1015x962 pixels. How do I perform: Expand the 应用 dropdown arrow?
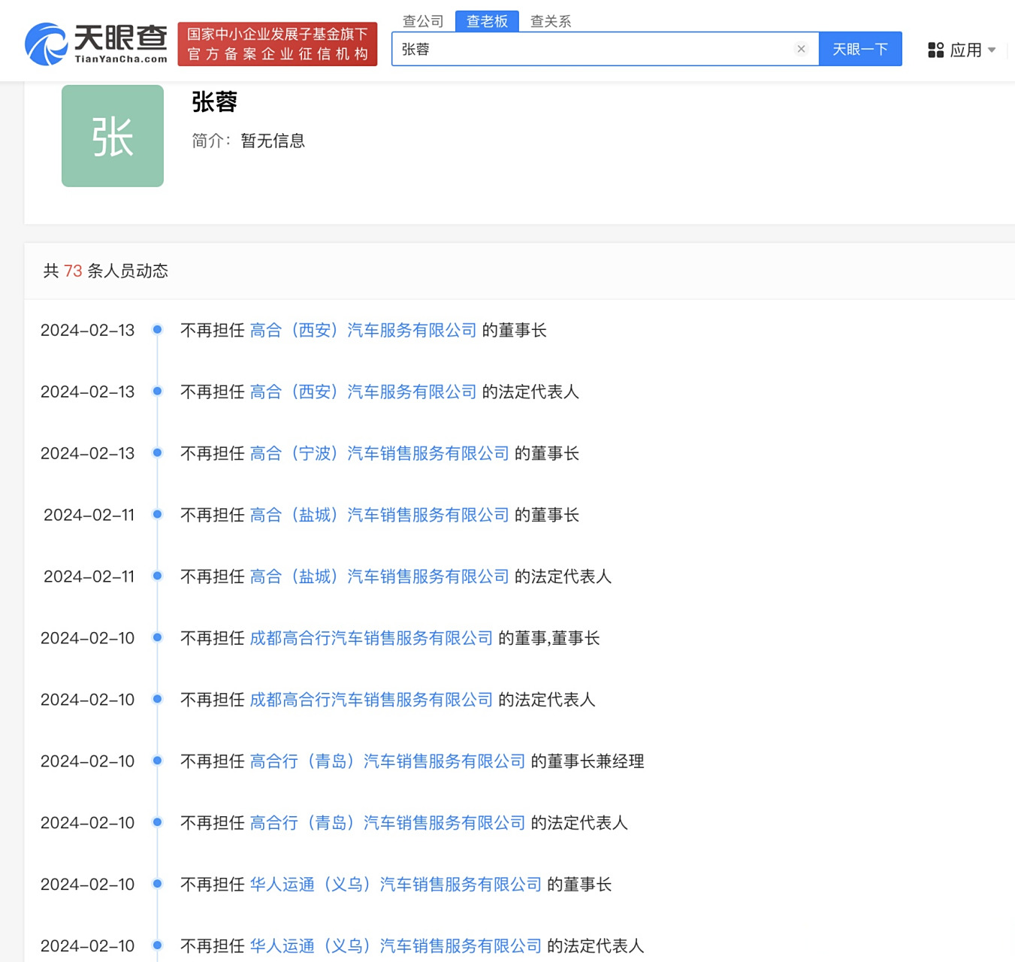[x=992, y=50]
